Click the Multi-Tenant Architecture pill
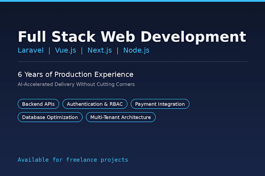 (121, 117)
